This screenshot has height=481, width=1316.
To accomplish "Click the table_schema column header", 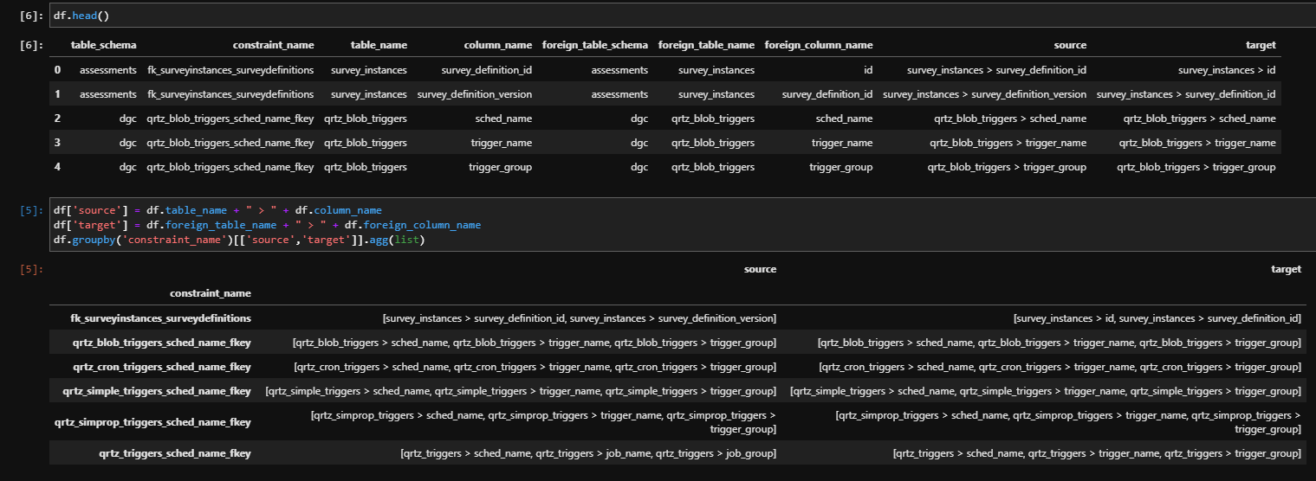I will [103, 45].
